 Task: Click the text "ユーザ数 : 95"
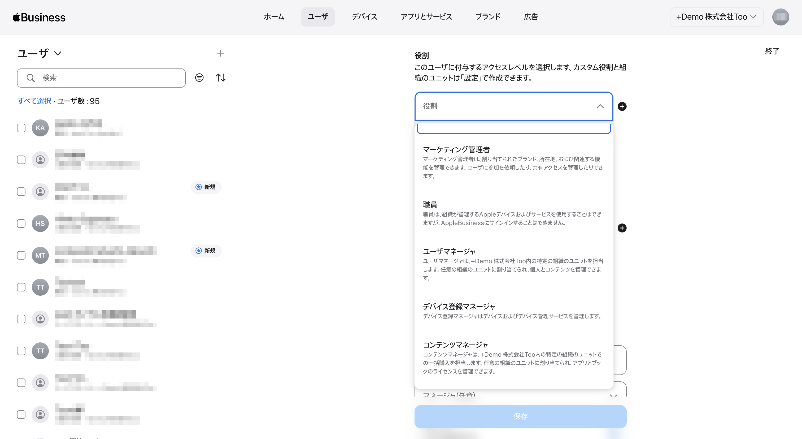(x=79, y=101)
